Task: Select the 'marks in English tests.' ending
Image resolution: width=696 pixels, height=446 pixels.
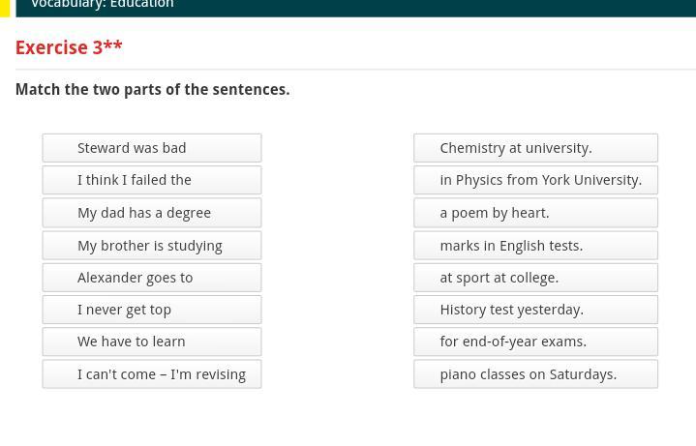Action: [x=535, y=246]
